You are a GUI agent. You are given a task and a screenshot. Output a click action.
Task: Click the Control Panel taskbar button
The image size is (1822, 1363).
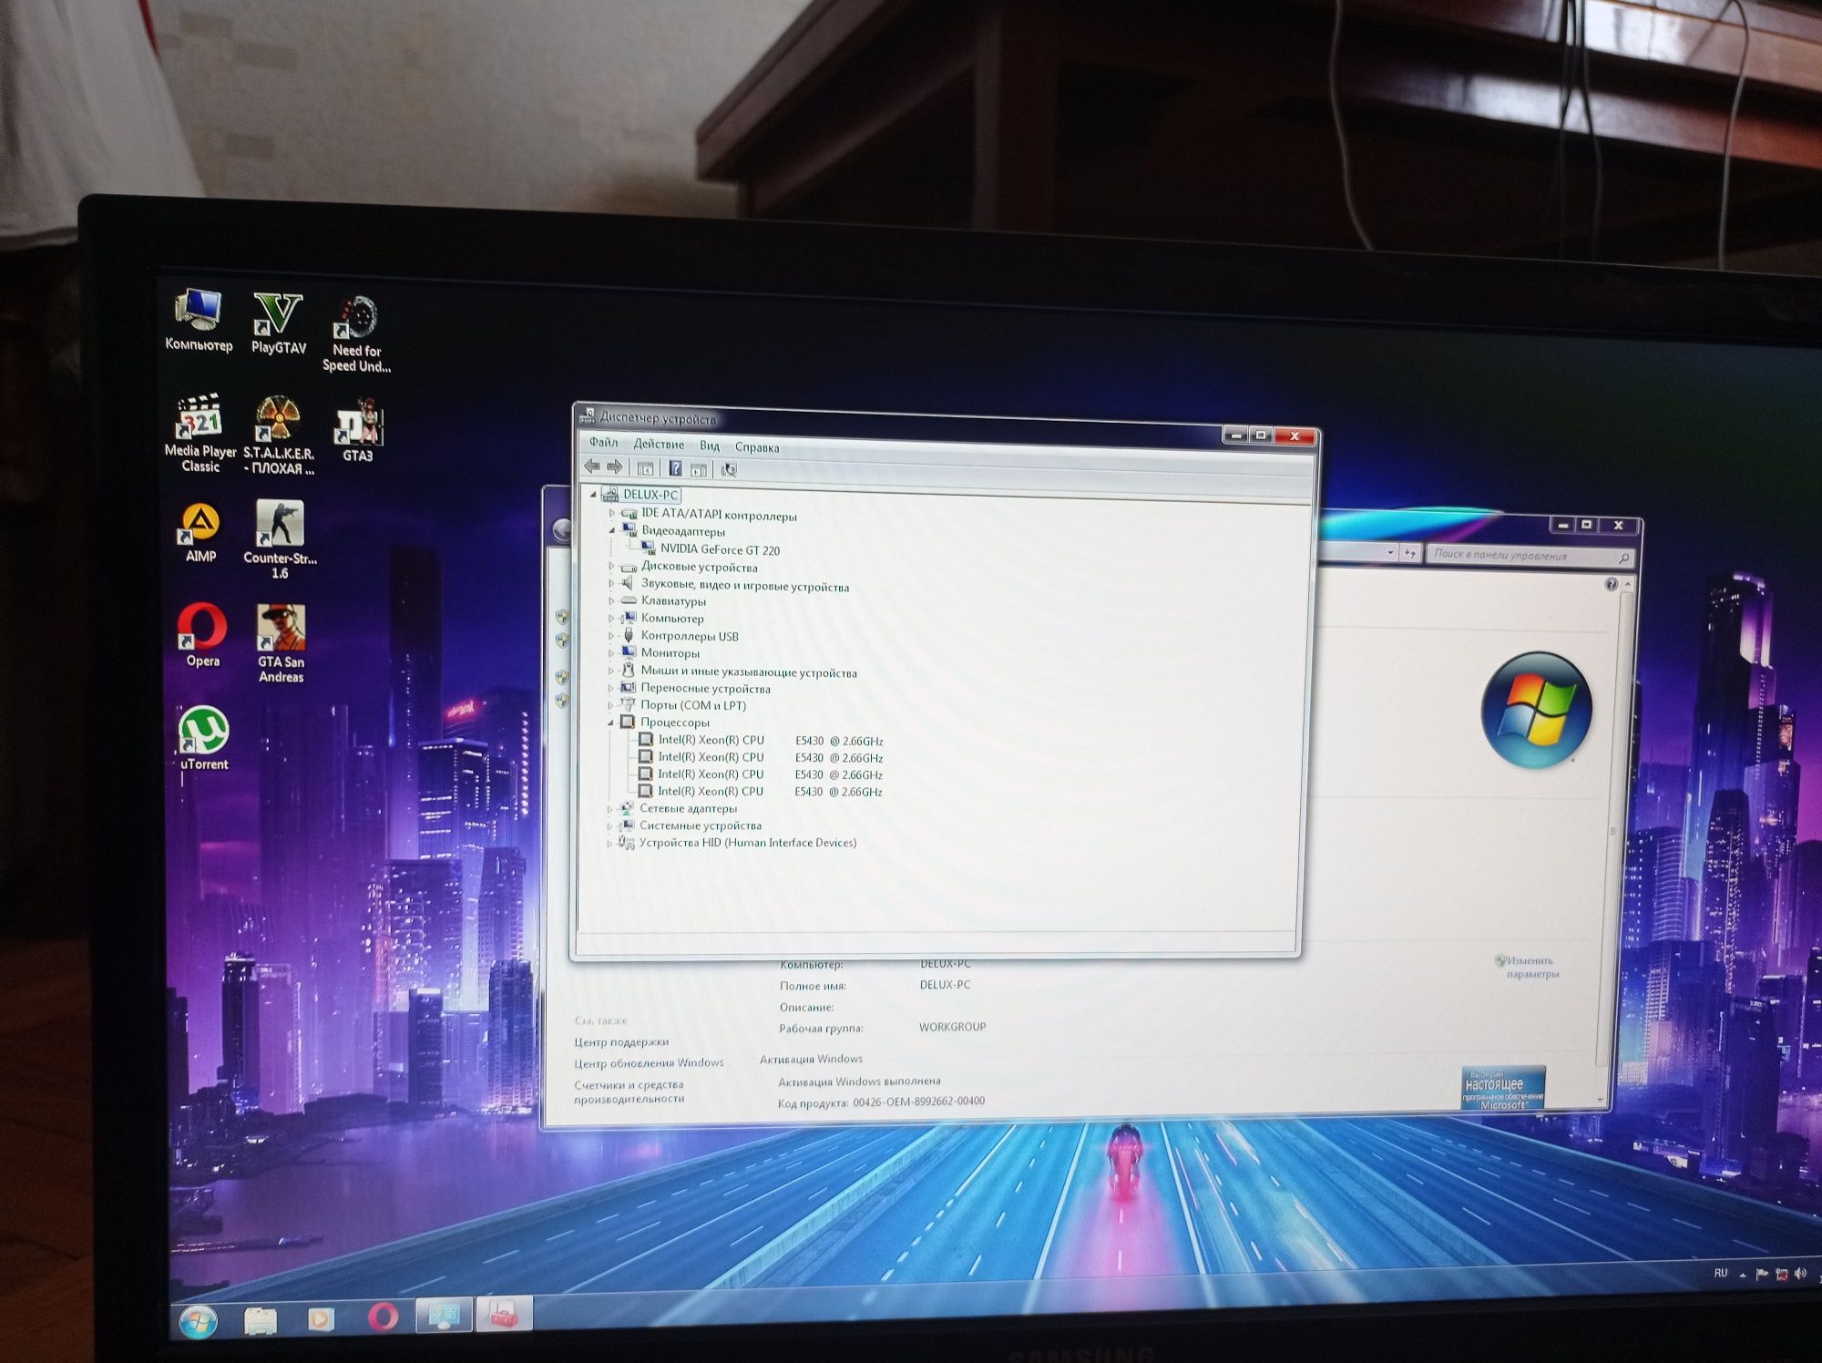pos(444,1315)
